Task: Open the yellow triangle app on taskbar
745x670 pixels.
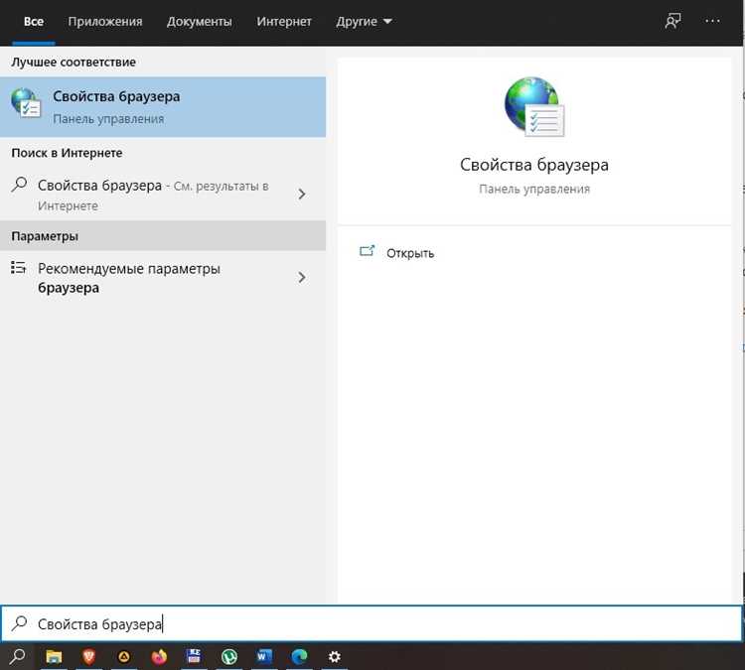Action: coord(124,657)
